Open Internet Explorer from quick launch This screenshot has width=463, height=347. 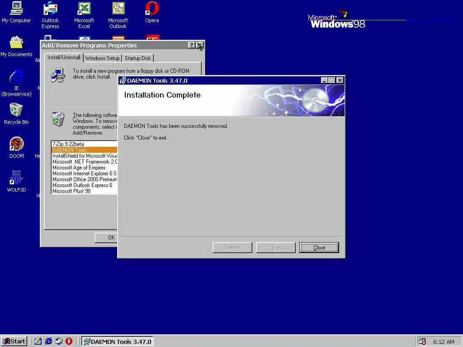point(48,342)
